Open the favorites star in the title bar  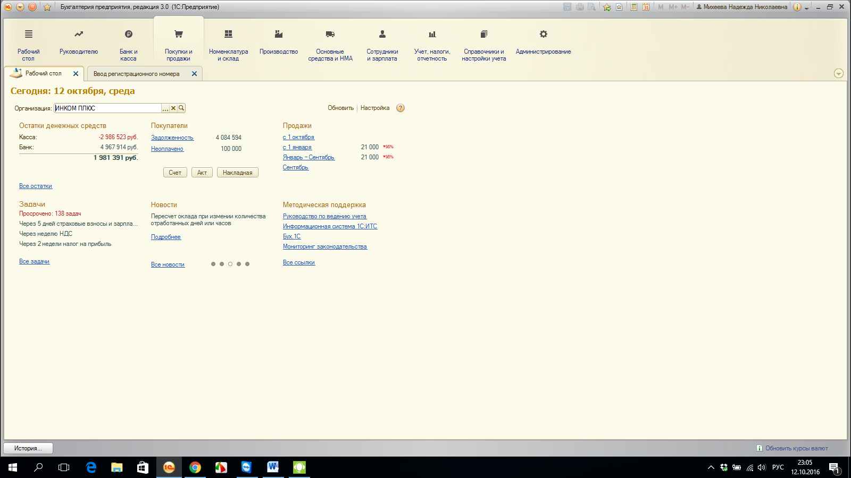pyautogui.click(x=47, y=7)
